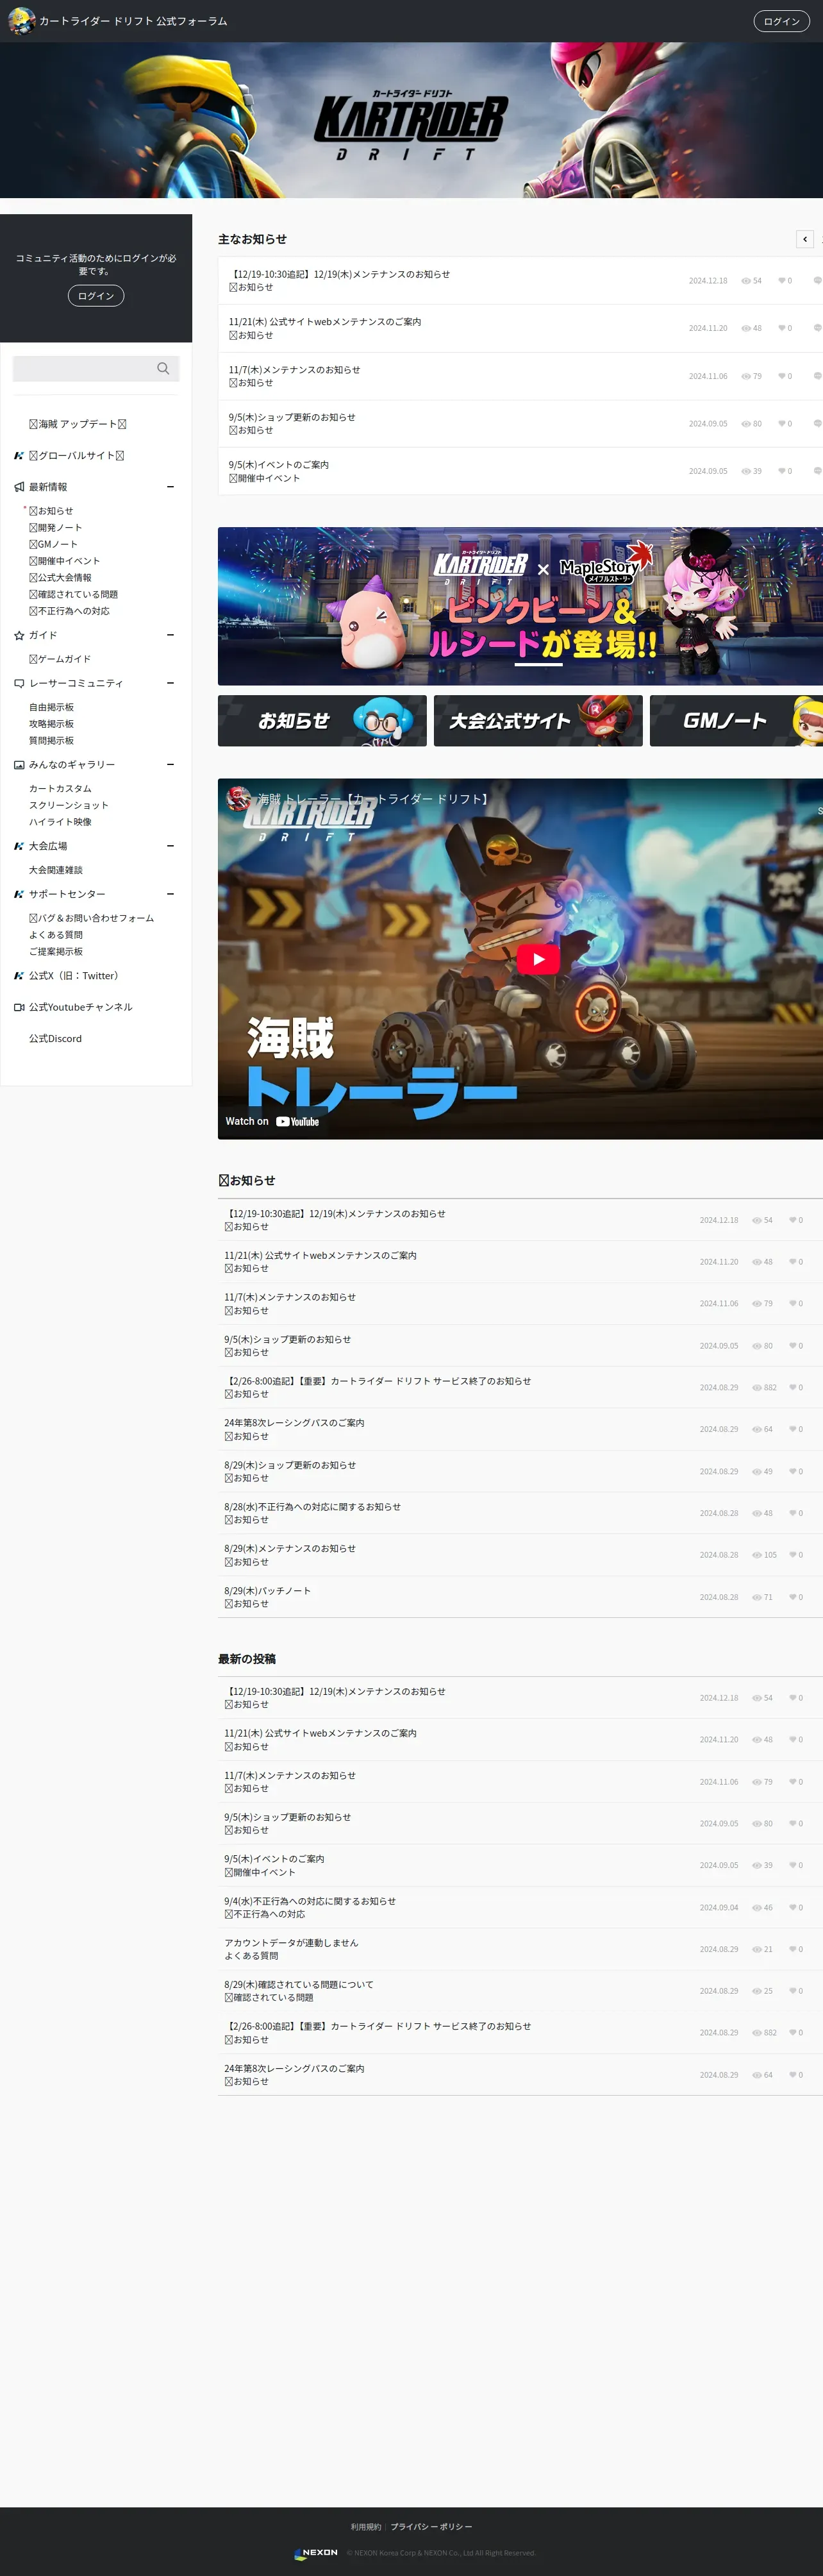Collapse the ガイド sidebar section
This screenshot has height=2576, width=823.
(x=171, y=636)
